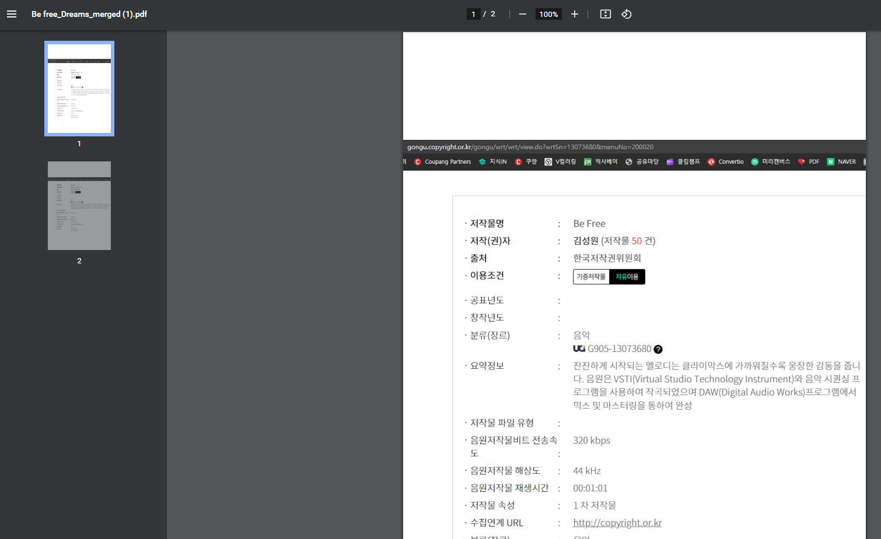Click the 지식iN bookmark
Image resolution: width=881 pixels, height=539 pixels.
(x=492, y=162)
